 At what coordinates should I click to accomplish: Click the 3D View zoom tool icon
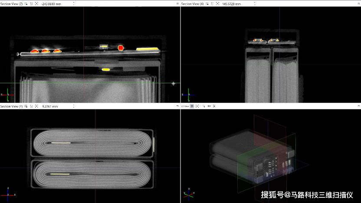pyautogui.click(x=203, y=106)
